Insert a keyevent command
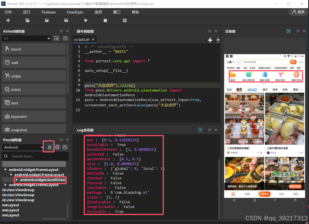Screen dimensions: 309x224 coord(34,116)
